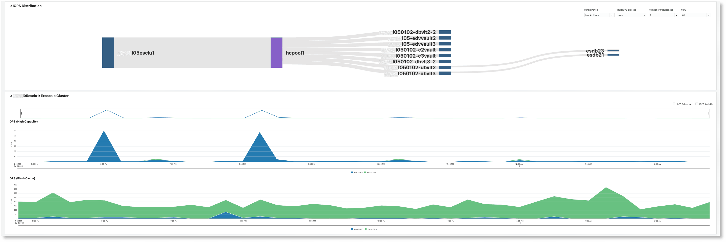Open the View dropdown showing All
Viewport: 726px width, 242px height.
pyautogui.click(x=709, y=15)
